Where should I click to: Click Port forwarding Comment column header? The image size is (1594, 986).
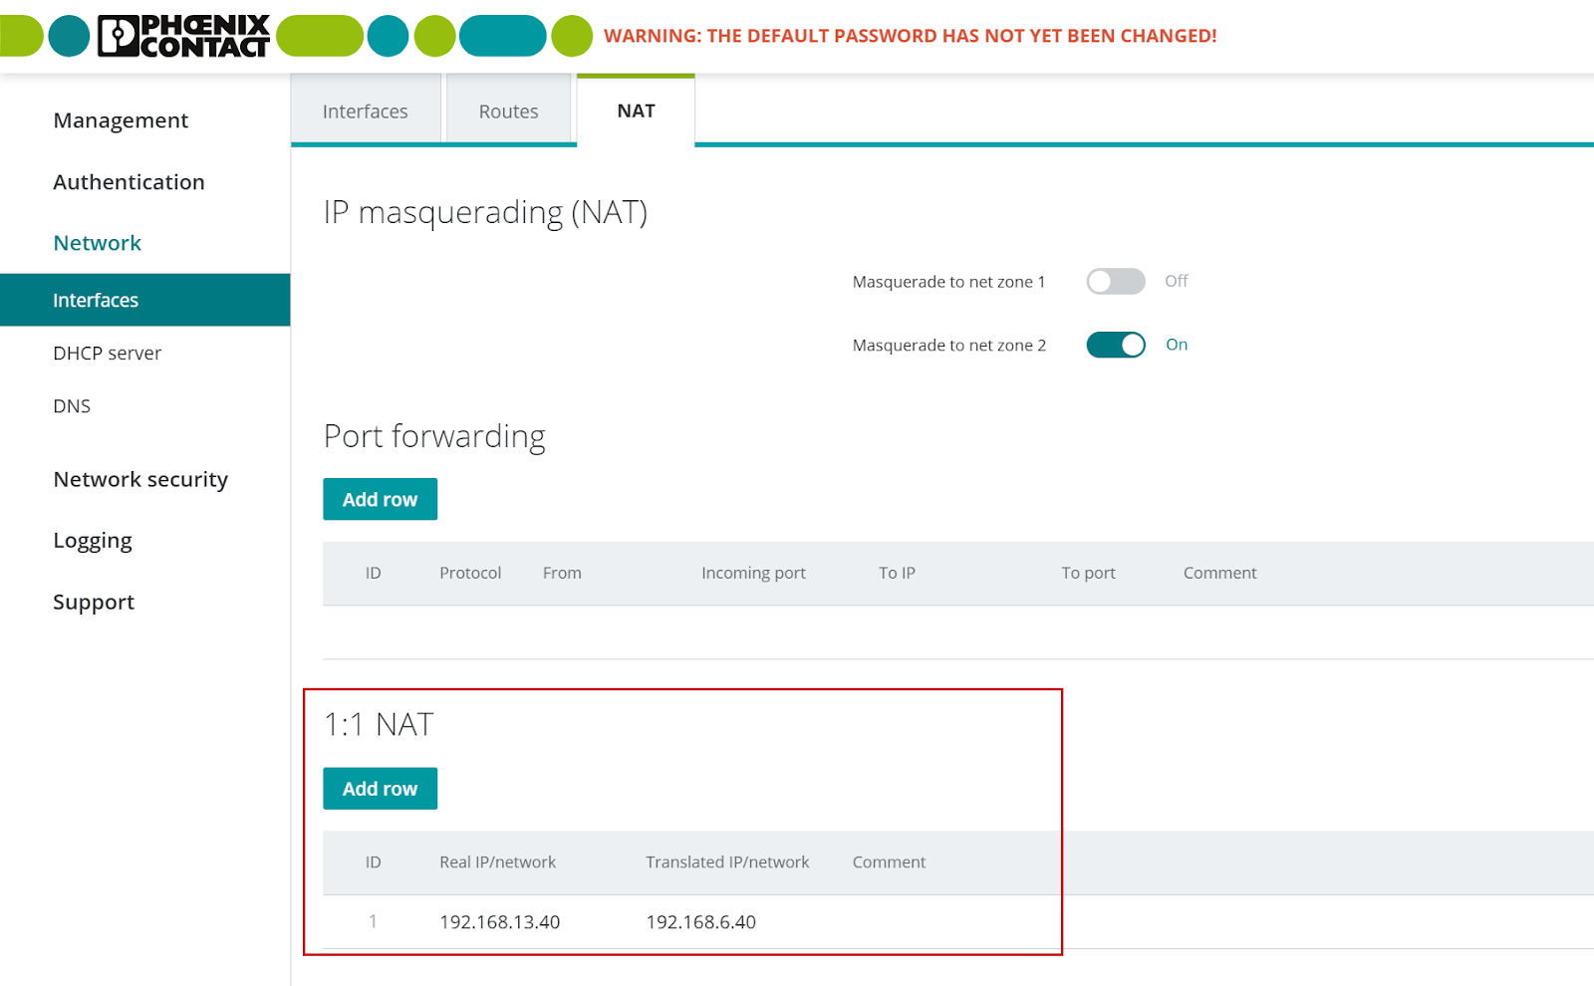click(x=1219, y=573)
